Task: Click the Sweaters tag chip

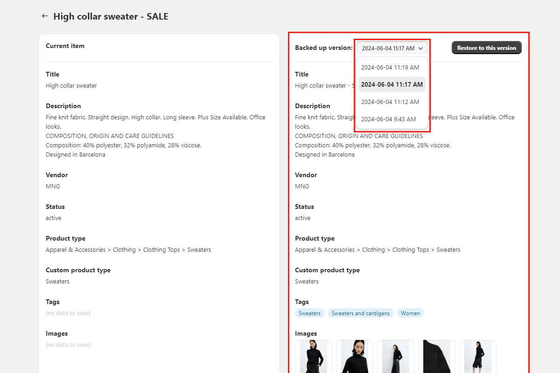Action: [309, 313]
